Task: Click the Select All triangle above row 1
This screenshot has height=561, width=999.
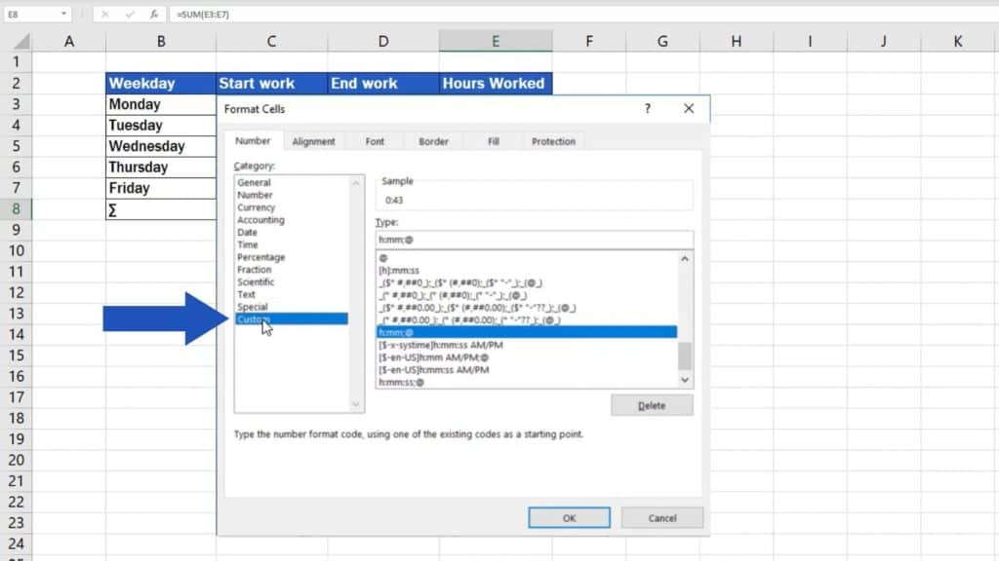Action: coord(20,41)
